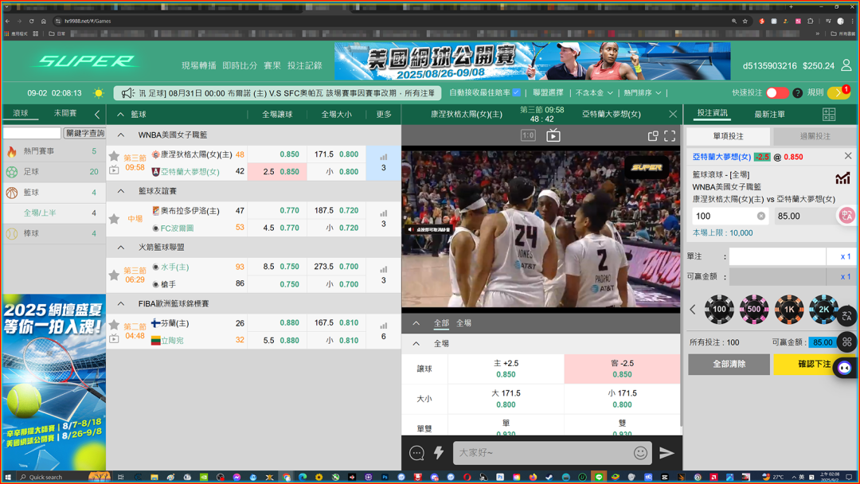Click the lightning quick-message icon
The height and width of the screenshot is (484, 860).
pos(439,453)
